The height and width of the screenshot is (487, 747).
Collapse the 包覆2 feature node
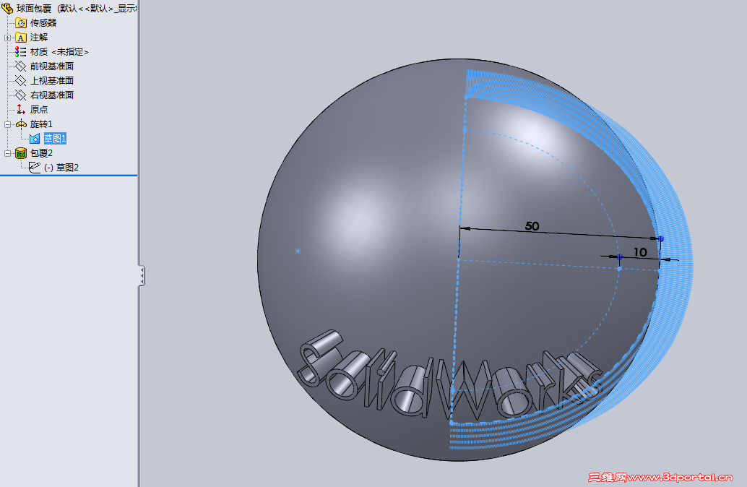point(7,153)
